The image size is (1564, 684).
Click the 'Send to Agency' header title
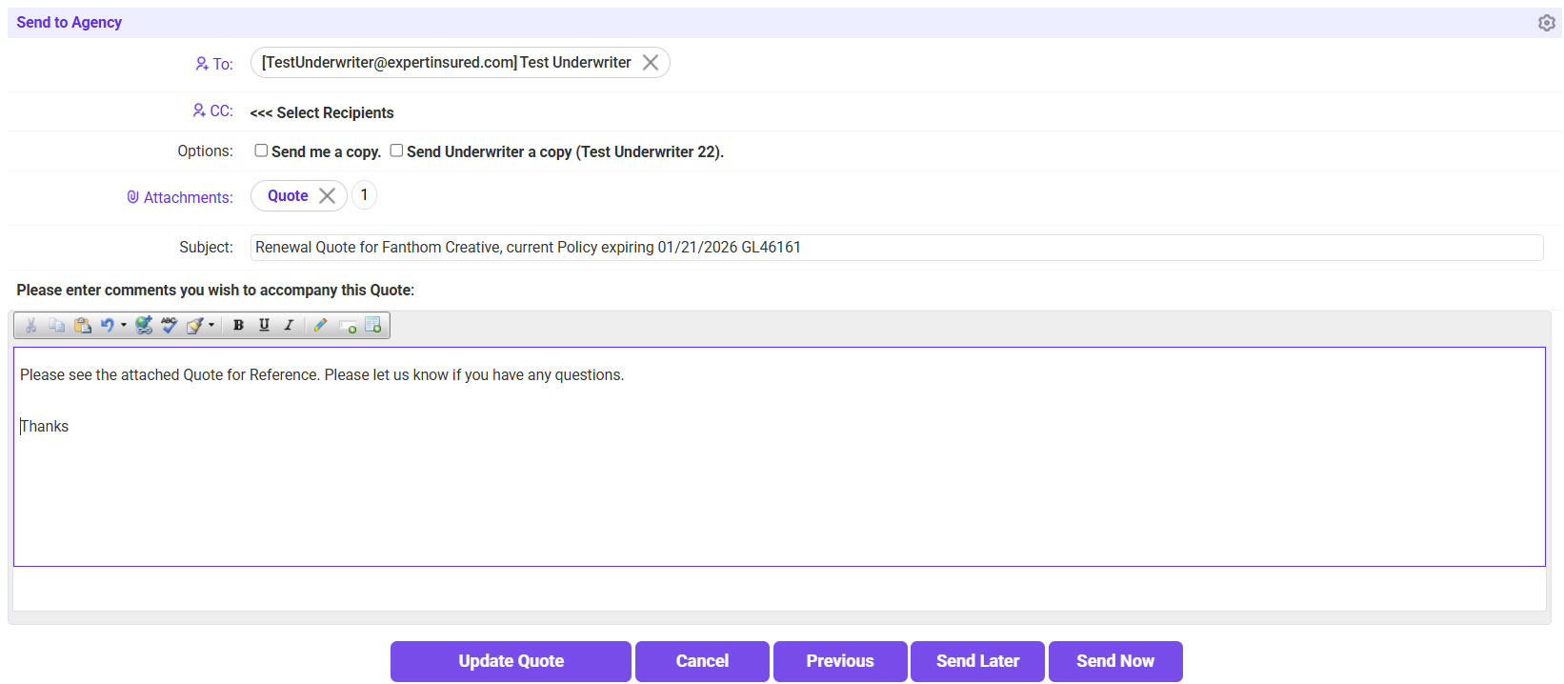(69, 23)
